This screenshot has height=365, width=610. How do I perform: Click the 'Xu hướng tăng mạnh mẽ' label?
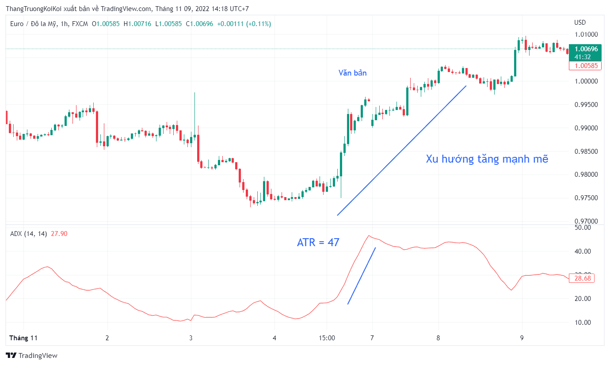487,159
